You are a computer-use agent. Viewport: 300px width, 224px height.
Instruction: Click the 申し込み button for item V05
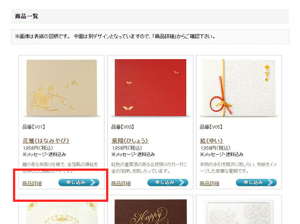256,183
